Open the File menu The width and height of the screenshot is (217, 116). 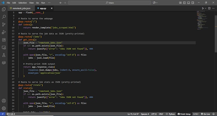[8, 3]
